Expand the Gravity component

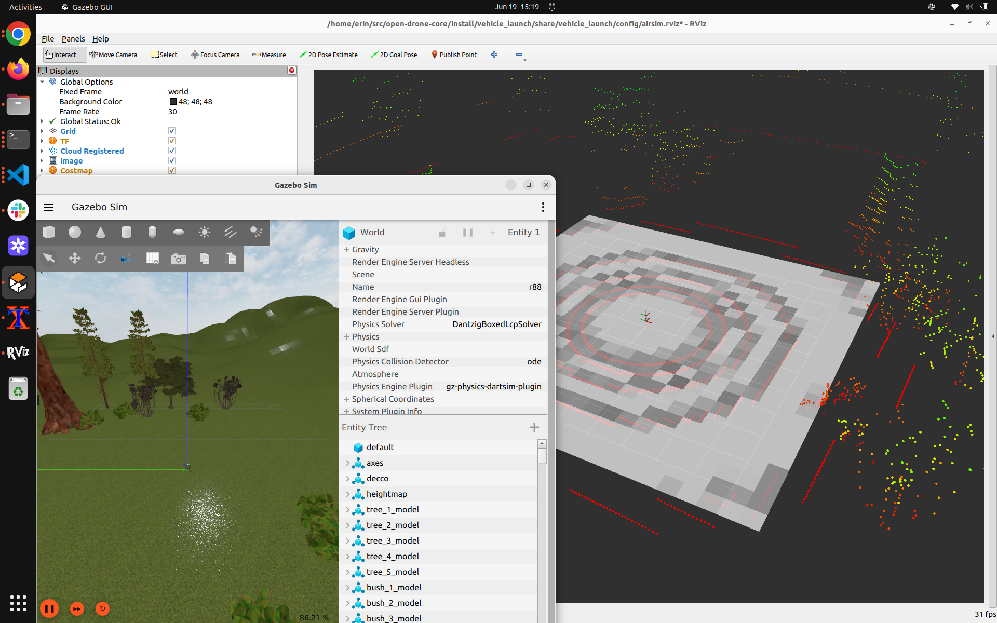coord(346,250)
